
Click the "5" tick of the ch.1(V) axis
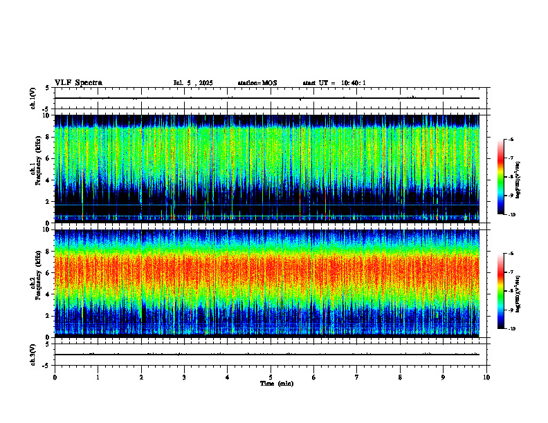click(x=47, y=88)
